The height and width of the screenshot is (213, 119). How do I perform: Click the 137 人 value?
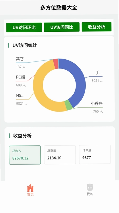point(21,67)
